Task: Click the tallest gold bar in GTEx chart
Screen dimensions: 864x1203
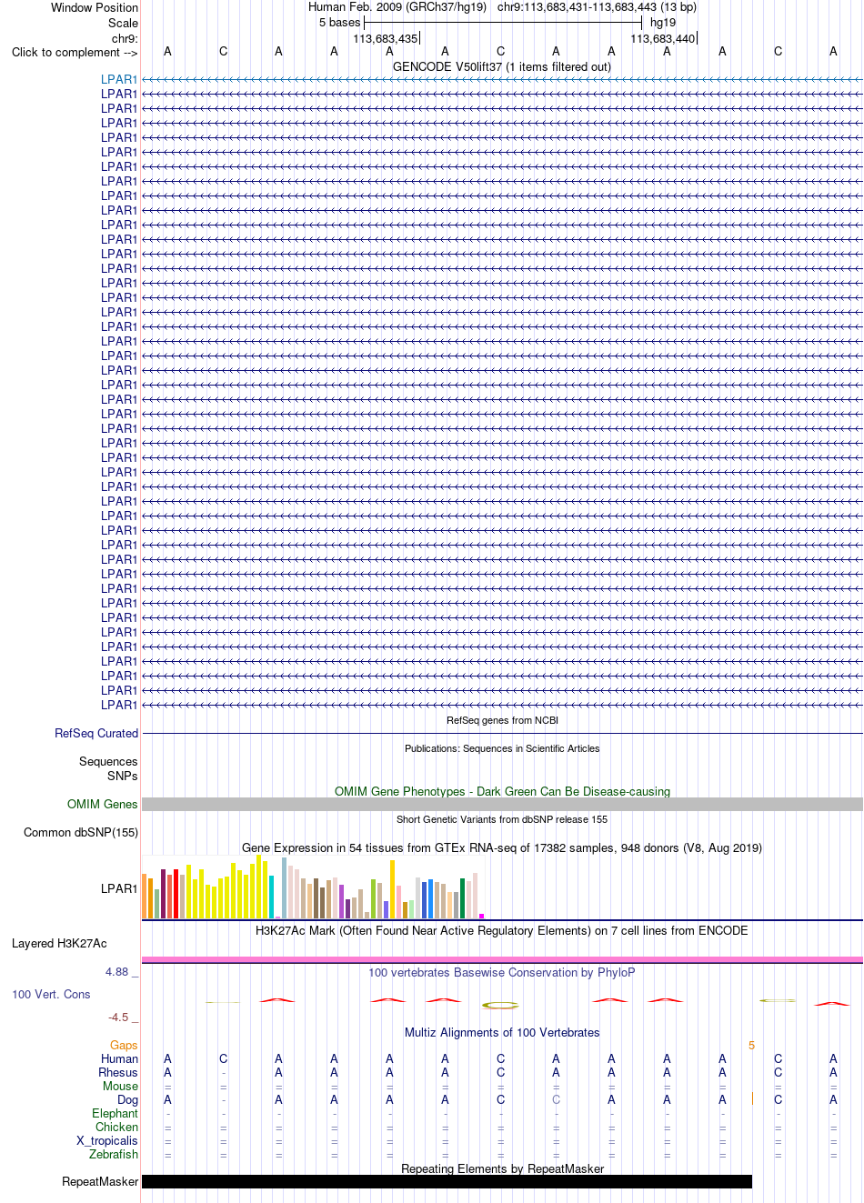Action: click(x=393, y=888)
